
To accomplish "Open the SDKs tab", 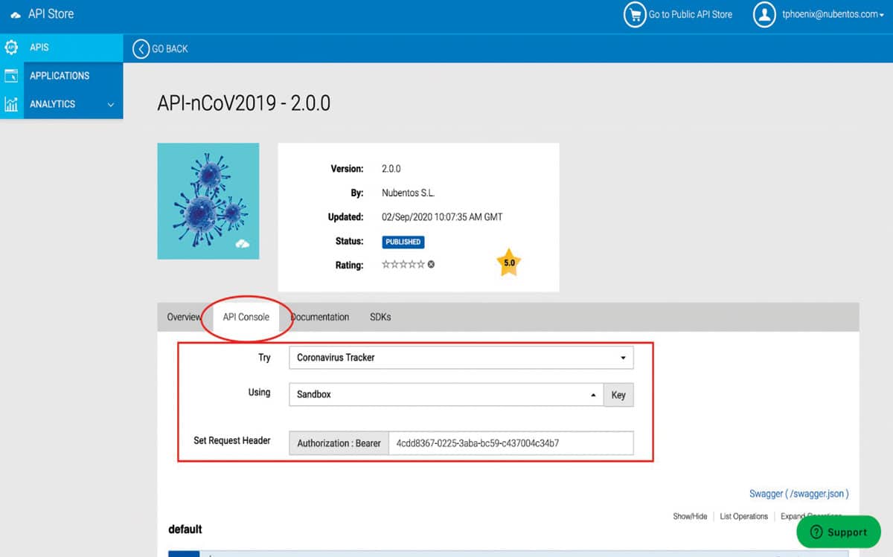I will (x=380, y=317).
